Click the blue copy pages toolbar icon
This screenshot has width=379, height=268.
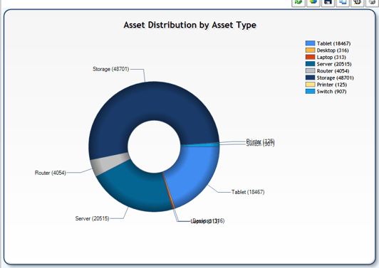tap(343, 2)
